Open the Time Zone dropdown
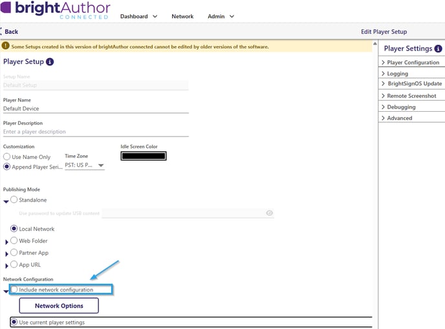 pyautogui.click(x=85, y=165)
